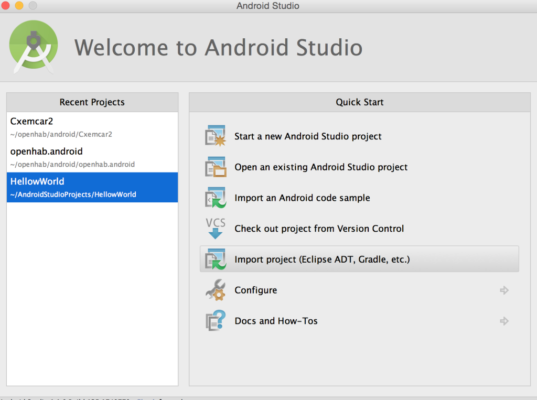Click the new Android Studio project icon
537x400 pixels.
coord(216,136)
